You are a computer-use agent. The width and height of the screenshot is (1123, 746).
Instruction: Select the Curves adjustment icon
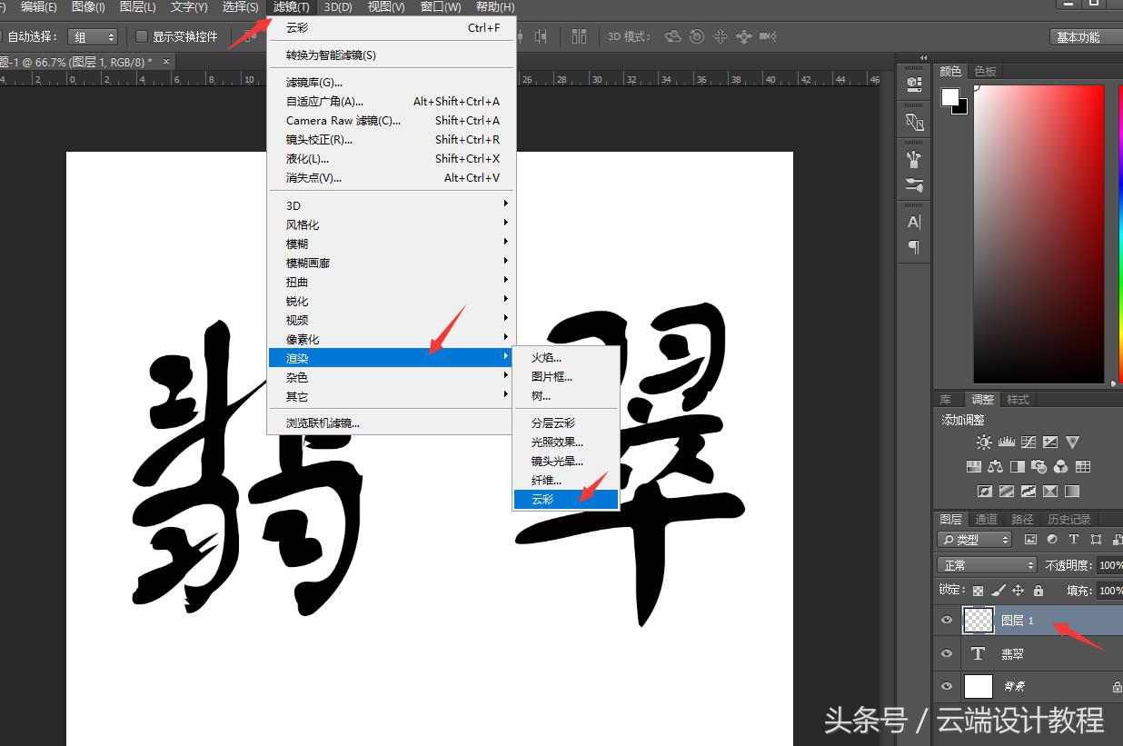pyautogui.click(x=1028, y=443)
